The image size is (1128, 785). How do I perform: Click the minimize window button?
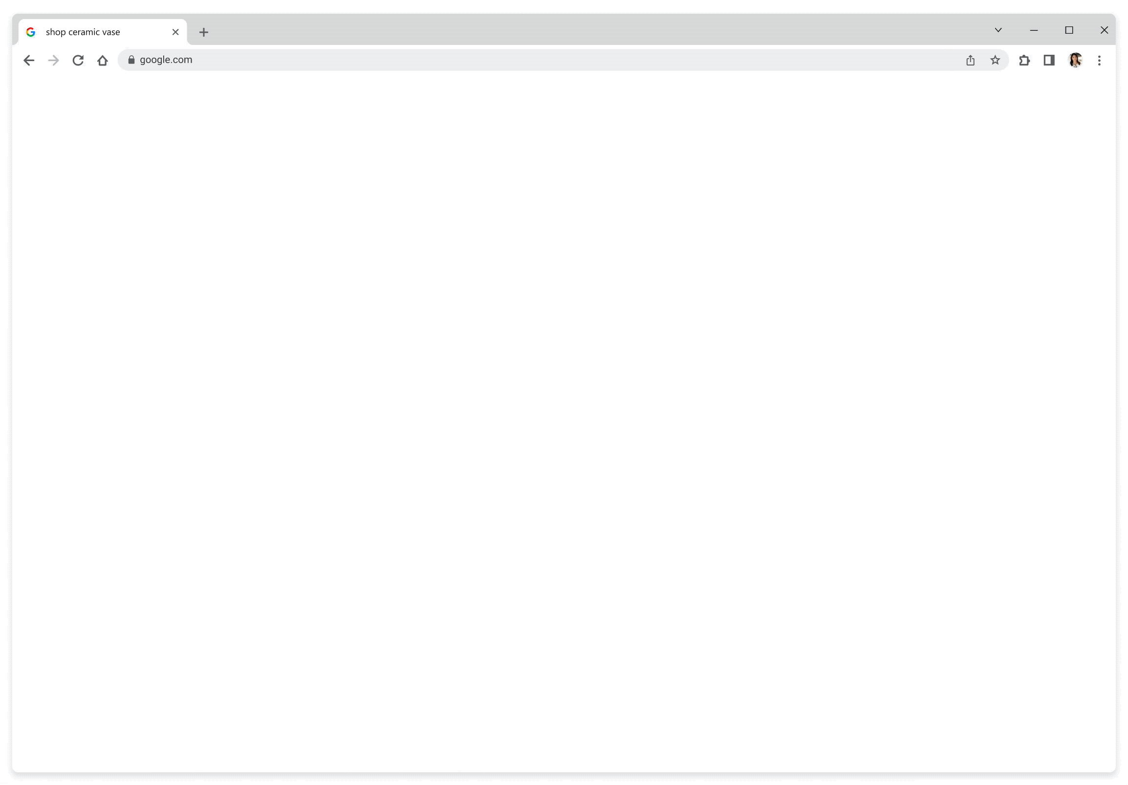pos(1035,30)
